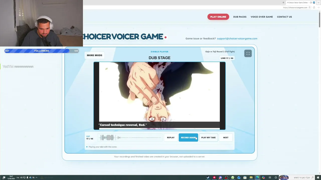Viewport: 321px width, 180px height.
Task: Click the "Cursed technique reversal, Red." subtitle
Action: click(123, 125)
